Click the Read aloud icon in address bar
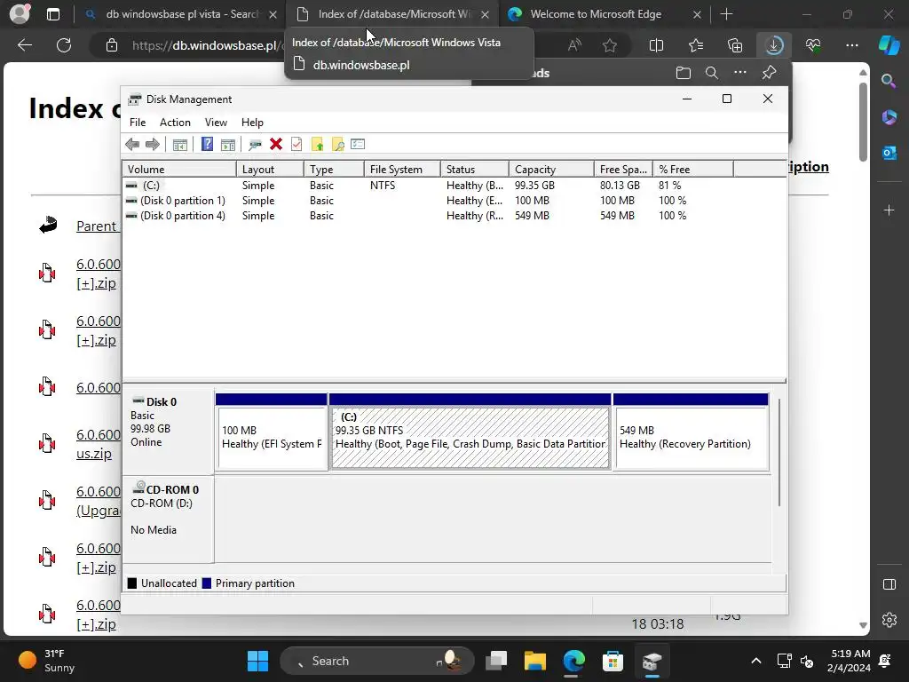The image size is (909, 682). 574,45
